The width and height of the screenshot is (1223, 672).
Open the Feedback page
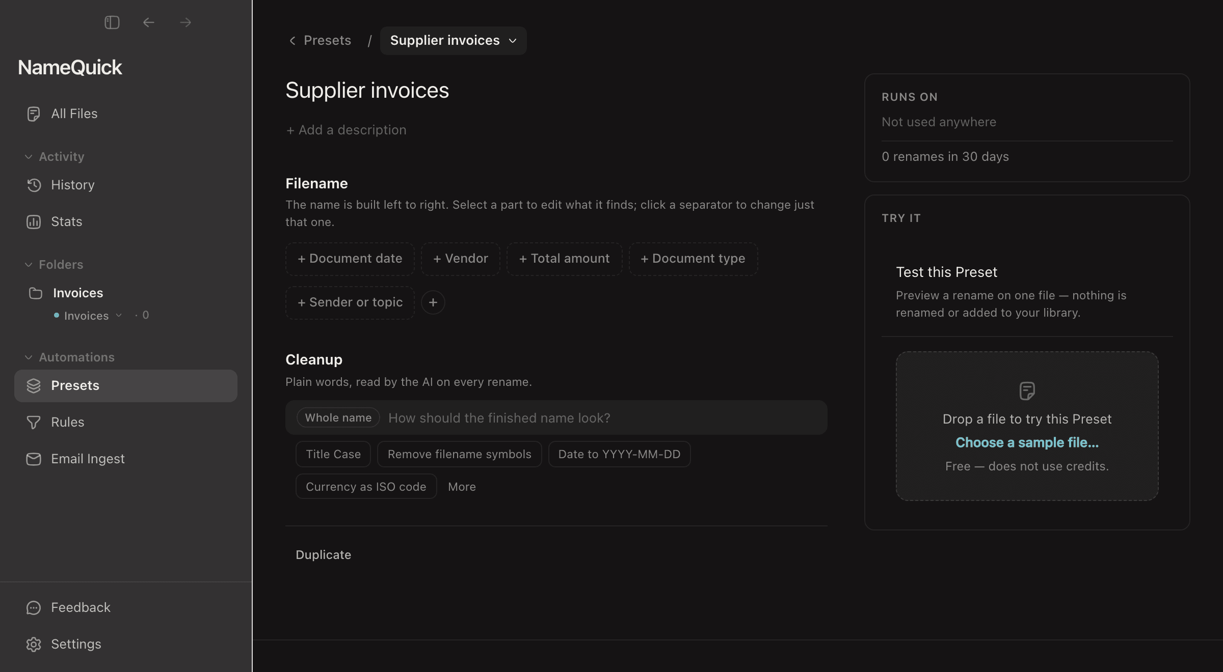(x=126, y=607)
